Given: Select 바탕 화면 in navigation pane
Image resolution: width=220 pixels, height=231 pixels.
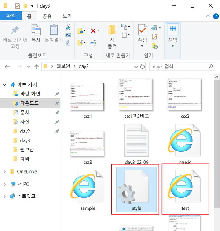Looking at the screenshot, I should tap(30, 94).
